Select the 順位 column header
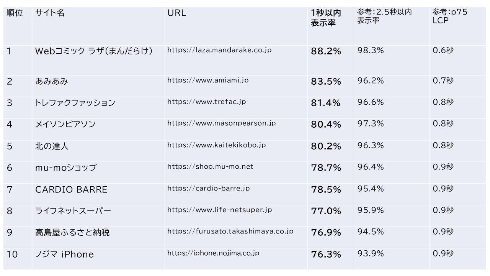 point(15,13)
